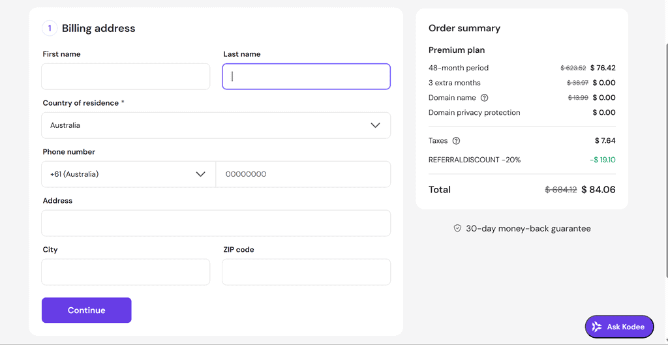The width and height of the screenshot is (668, 345).
Task: Click the ZIP code field
Action: pos(306,272)
